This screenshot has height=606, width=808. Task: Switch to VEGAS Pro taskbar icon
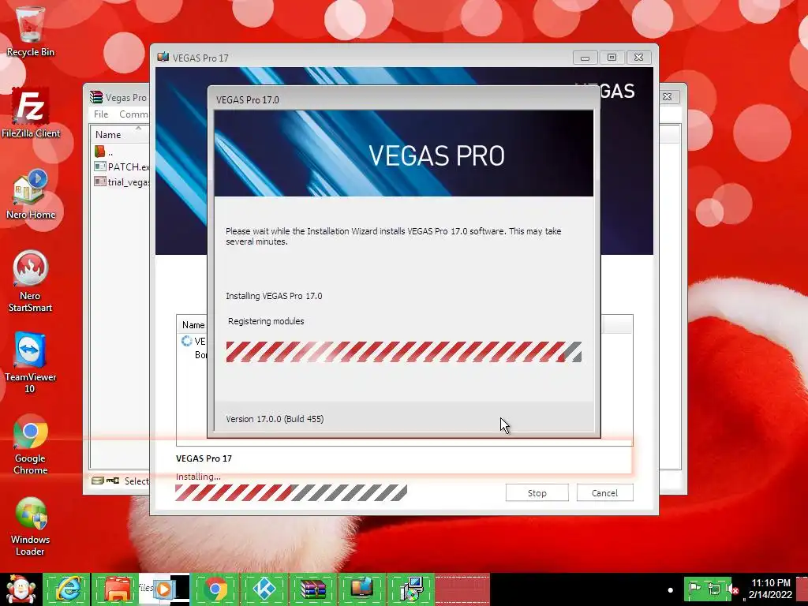361,589
